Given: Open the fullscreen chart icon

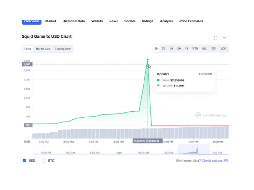Looking at the screenshot, I should pos(215,38).
